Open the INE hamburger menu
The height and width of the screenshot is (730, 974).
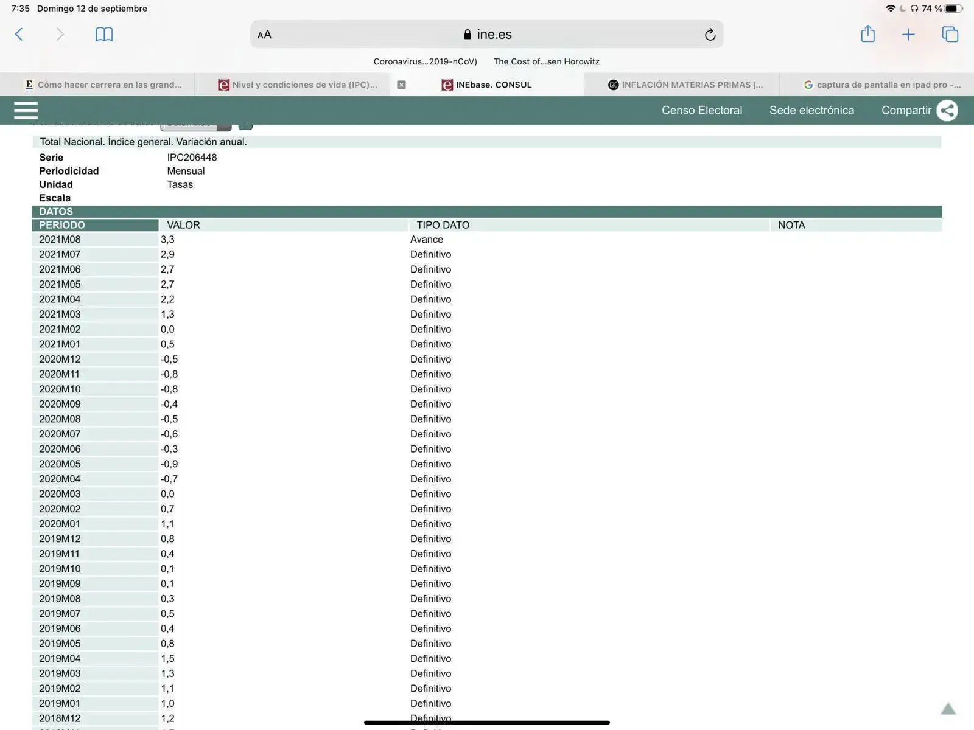click(26, 110)
